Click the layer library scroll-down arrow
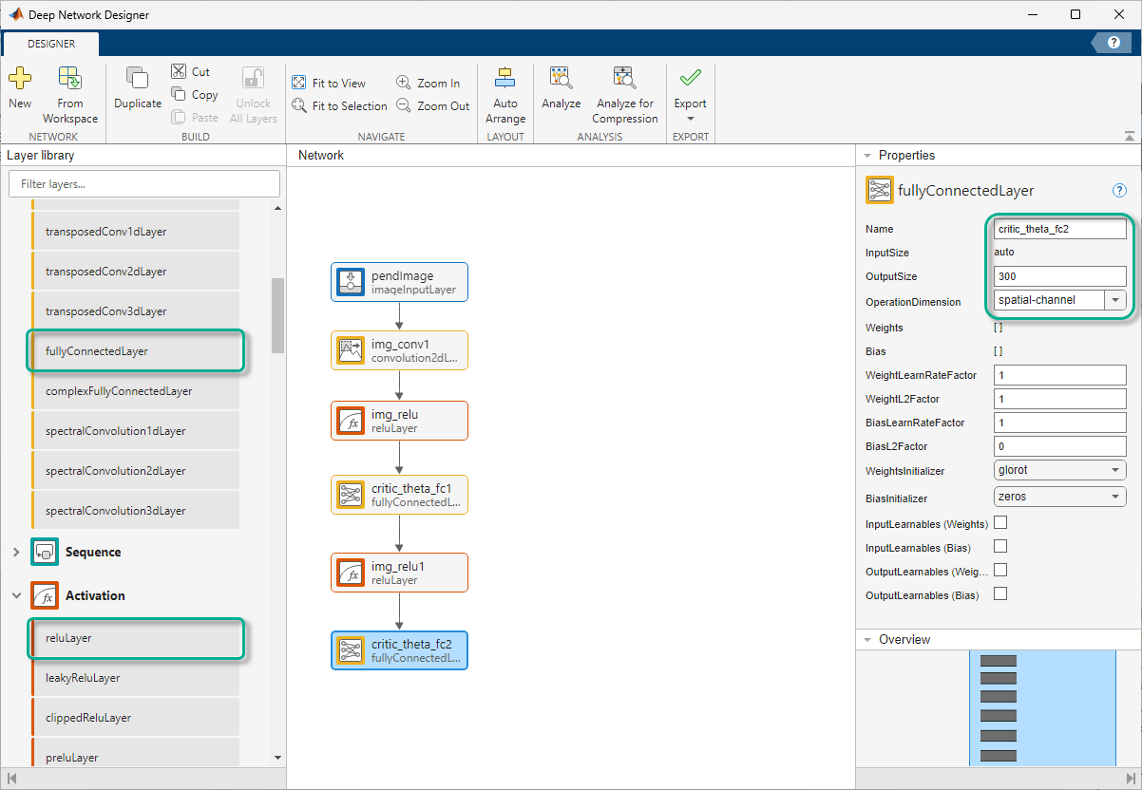Image resolution: width=1142 pixels, height=790 pixels. pyautogui.click(x=277, y=758)
